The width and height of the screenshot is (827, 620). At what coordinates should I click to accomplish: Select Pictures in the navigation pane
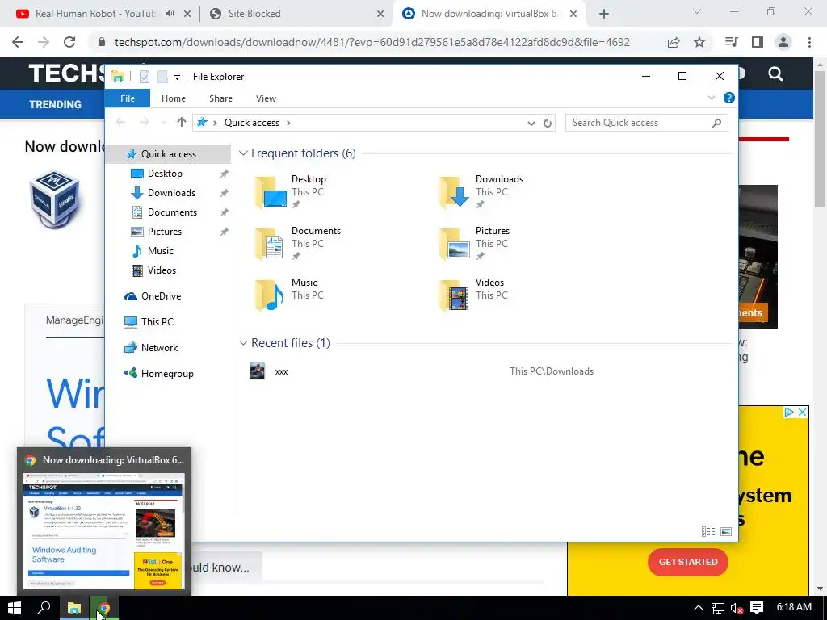point(165,232)
